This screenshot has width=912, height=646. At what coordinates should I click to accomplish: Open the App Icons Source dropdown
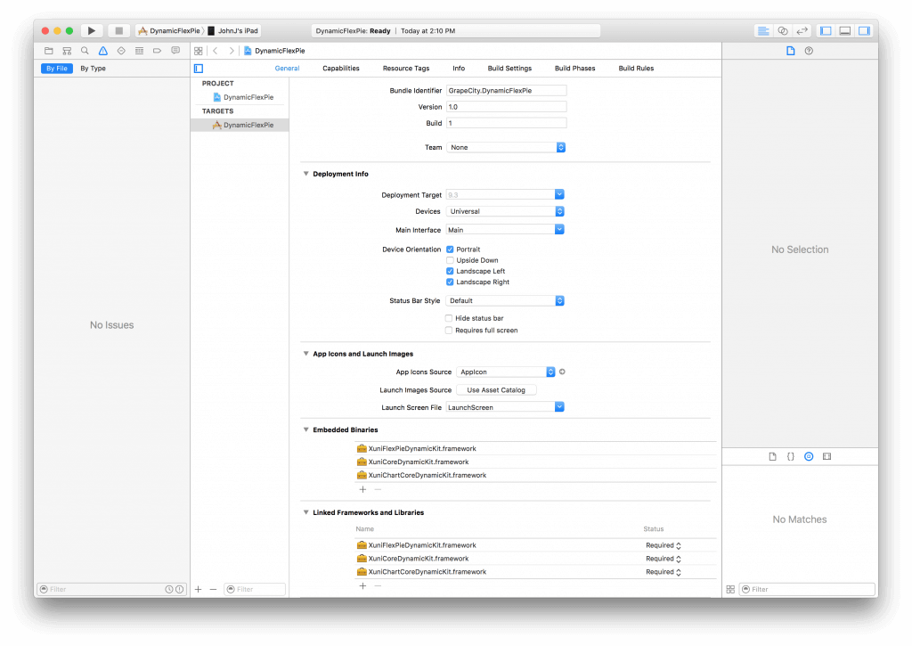pyautogui.click(x=506, y=372)
